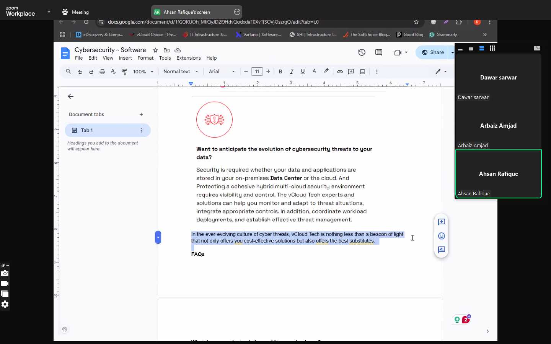Add comment from side floating panel
551x344 pixels.
coord(442,222)
